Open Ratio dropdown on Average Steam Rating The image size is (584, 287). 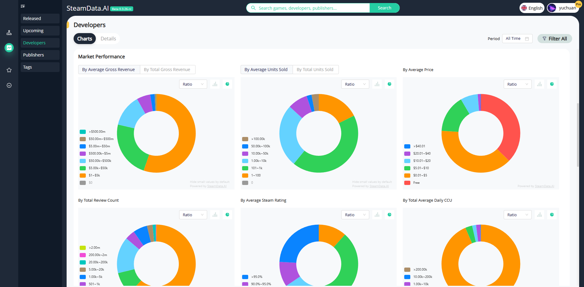[x=355, y=215]
